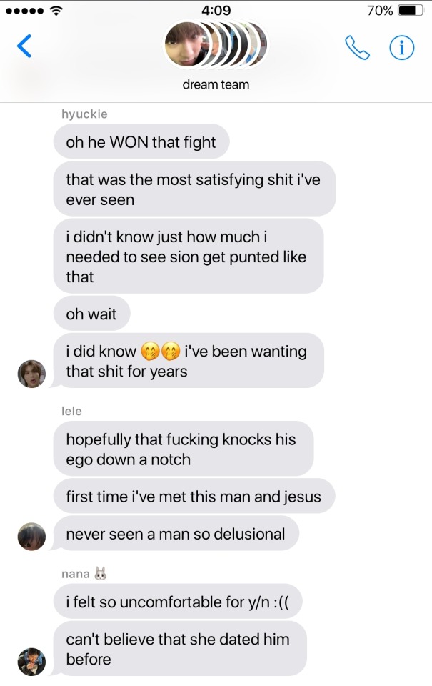Tap the 'i did know' emoji message

click(189, 360)
